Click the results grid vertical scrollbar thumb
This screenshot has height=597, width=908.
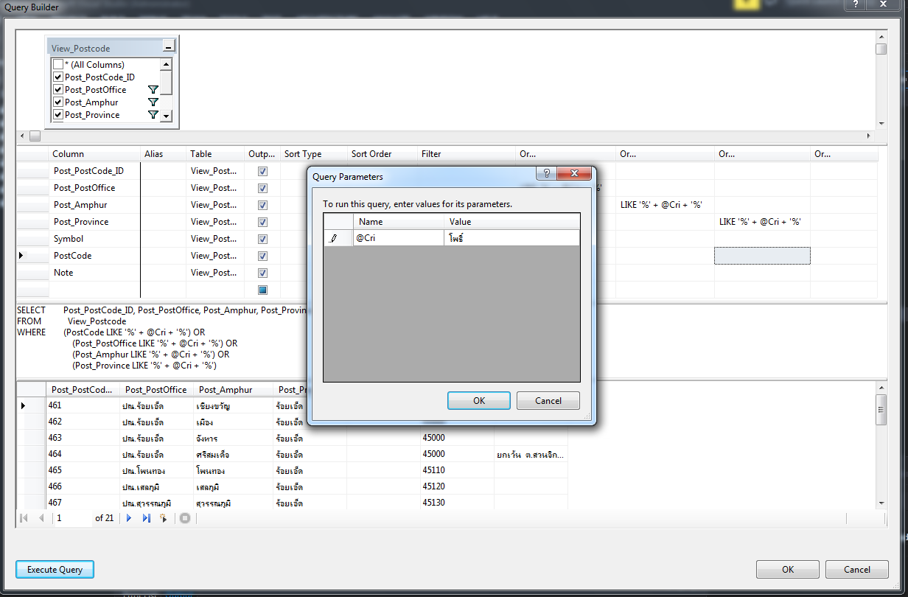pyautogui.click(x=881, y=410)
